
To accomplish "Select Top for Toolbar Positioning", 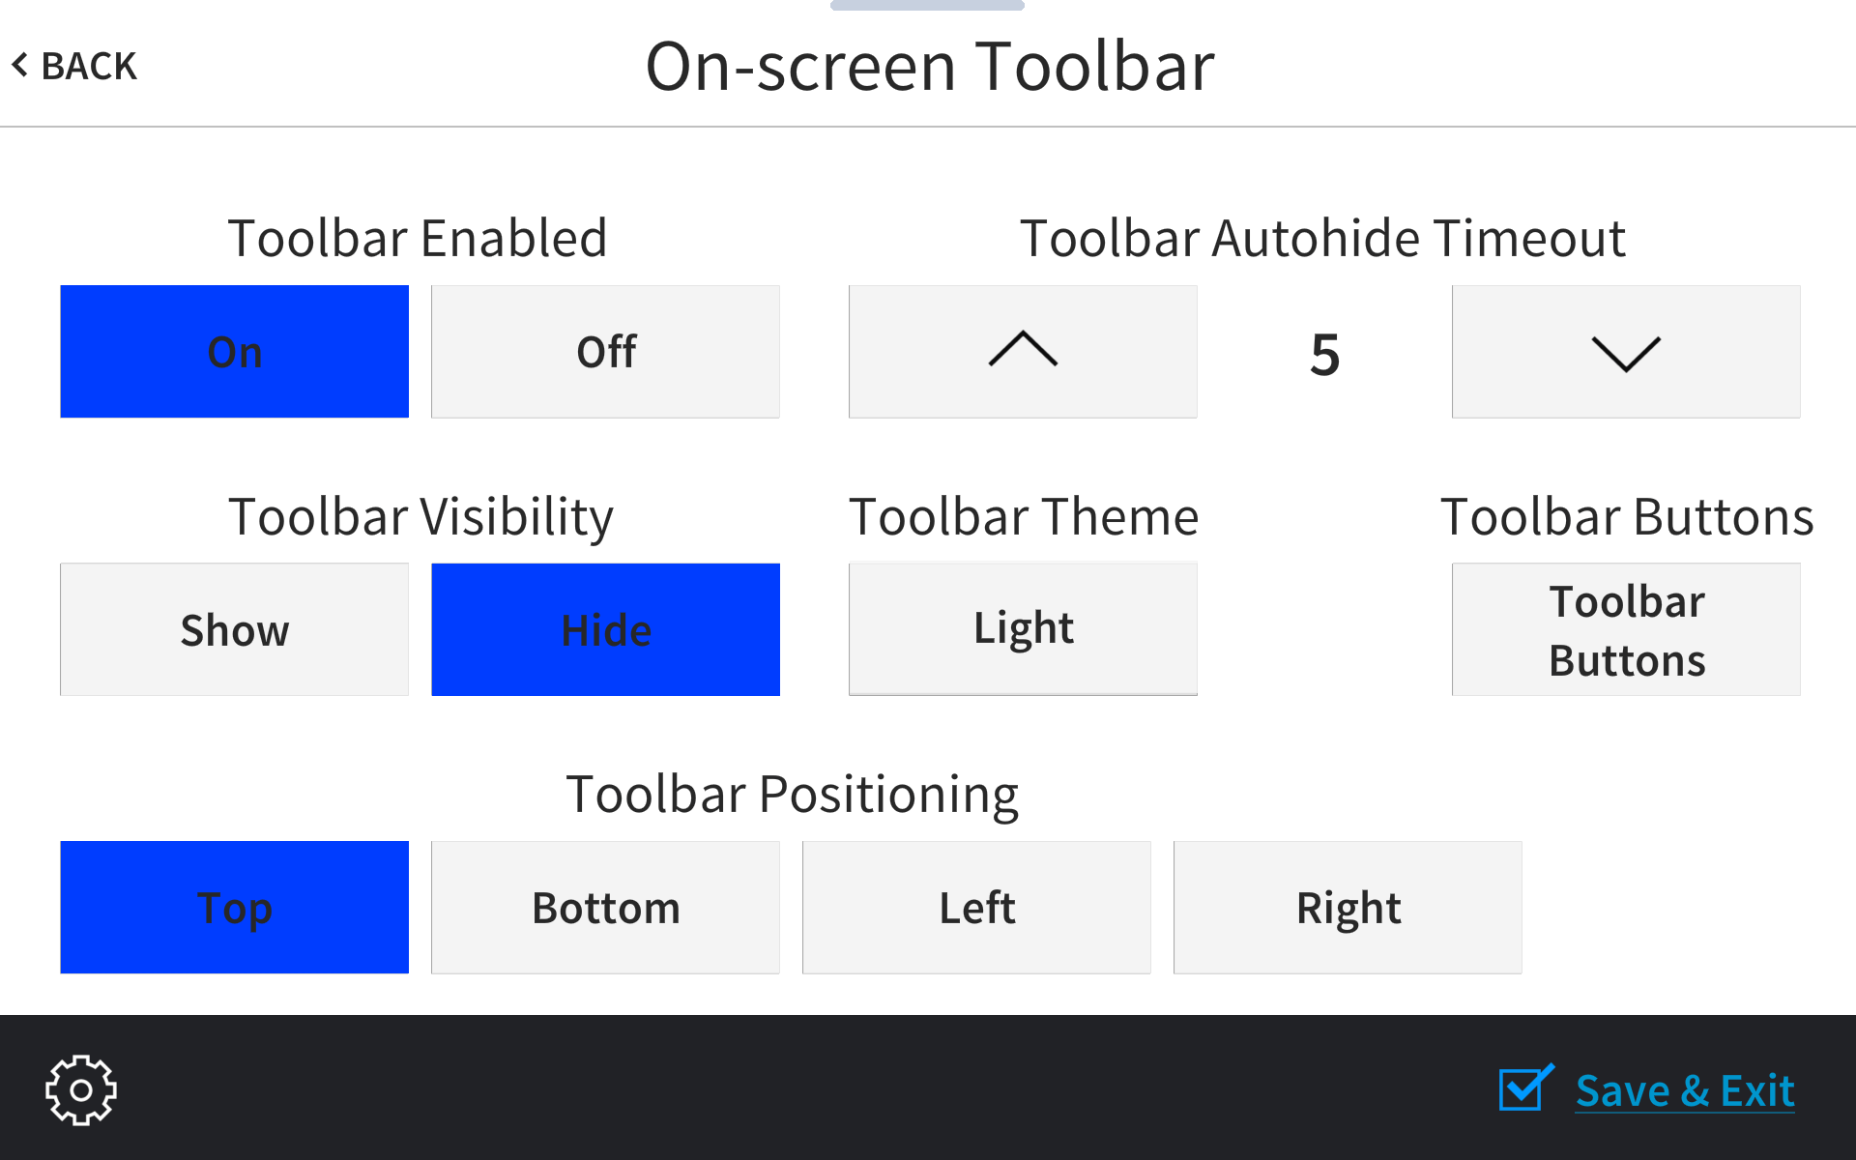I will coord(234,907).
